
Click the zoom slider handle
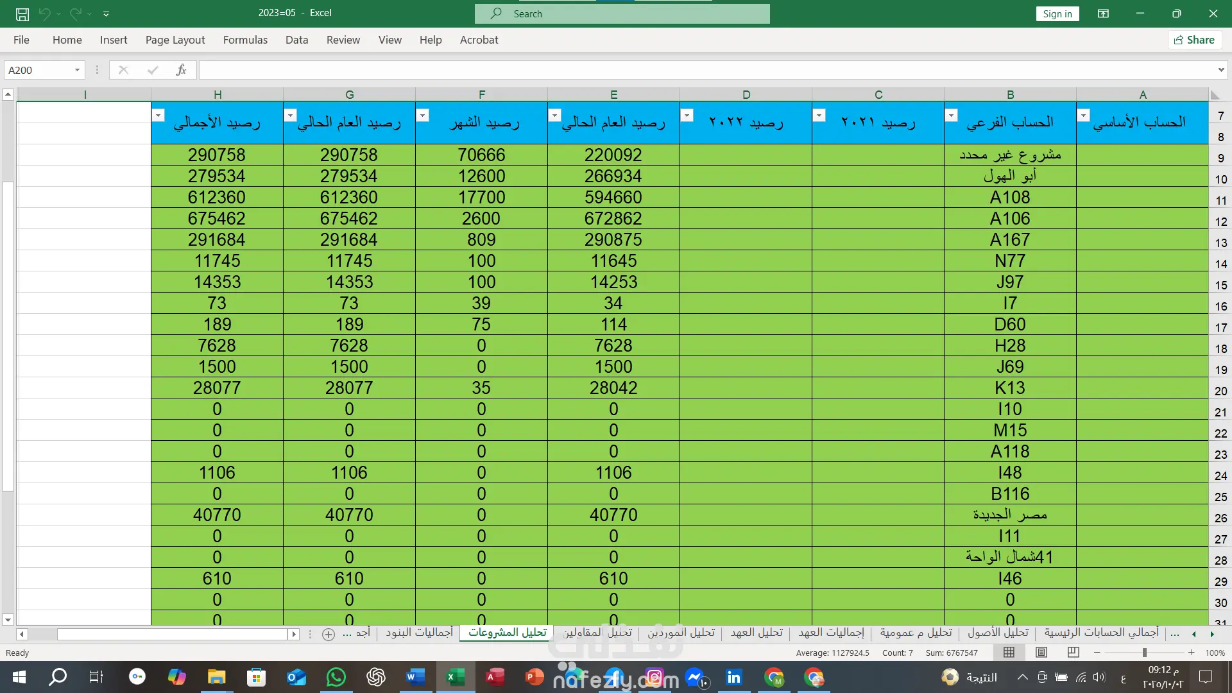click(x=1144, y=653)
